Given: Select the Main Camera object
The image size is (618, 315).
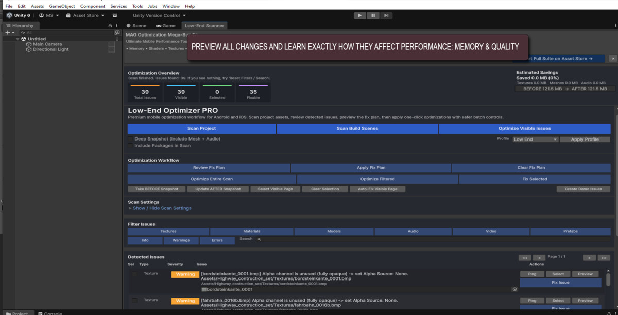Looking at the screenshot, I should point(47,44).
